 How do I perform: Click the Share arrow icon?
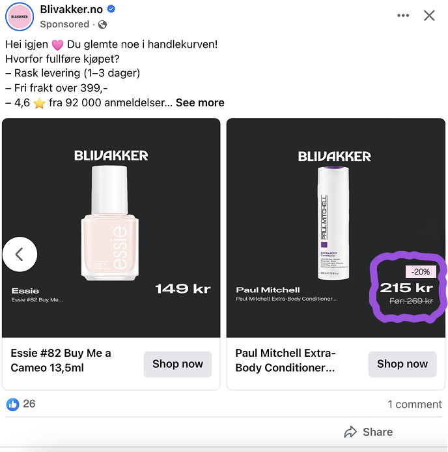click(350, 432)
